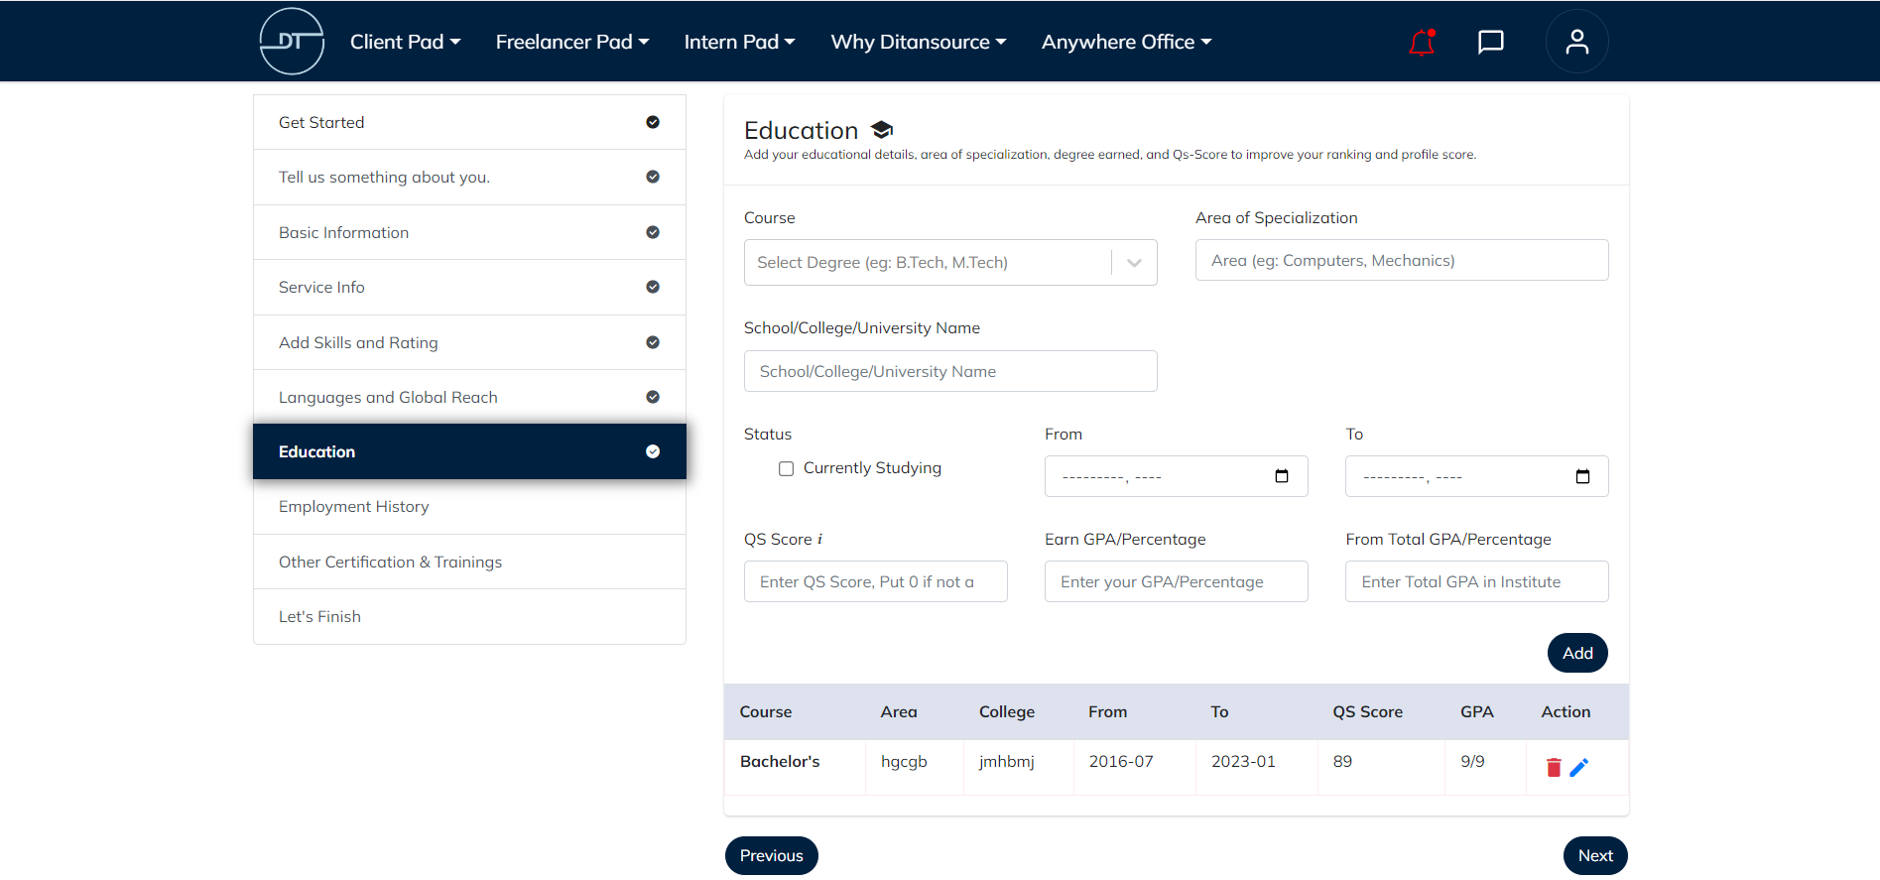
Task: Click the QS Score info icon
Action: [x=819, y=540]
